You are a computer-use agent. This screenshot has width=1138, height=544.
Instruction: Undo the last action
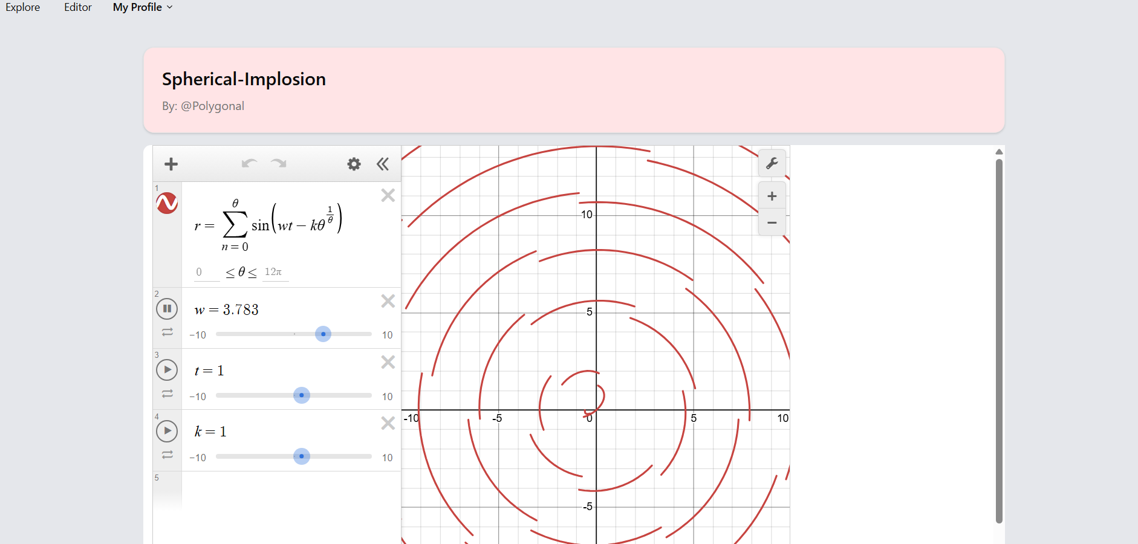pyautogui.click(x=249, y=164)
